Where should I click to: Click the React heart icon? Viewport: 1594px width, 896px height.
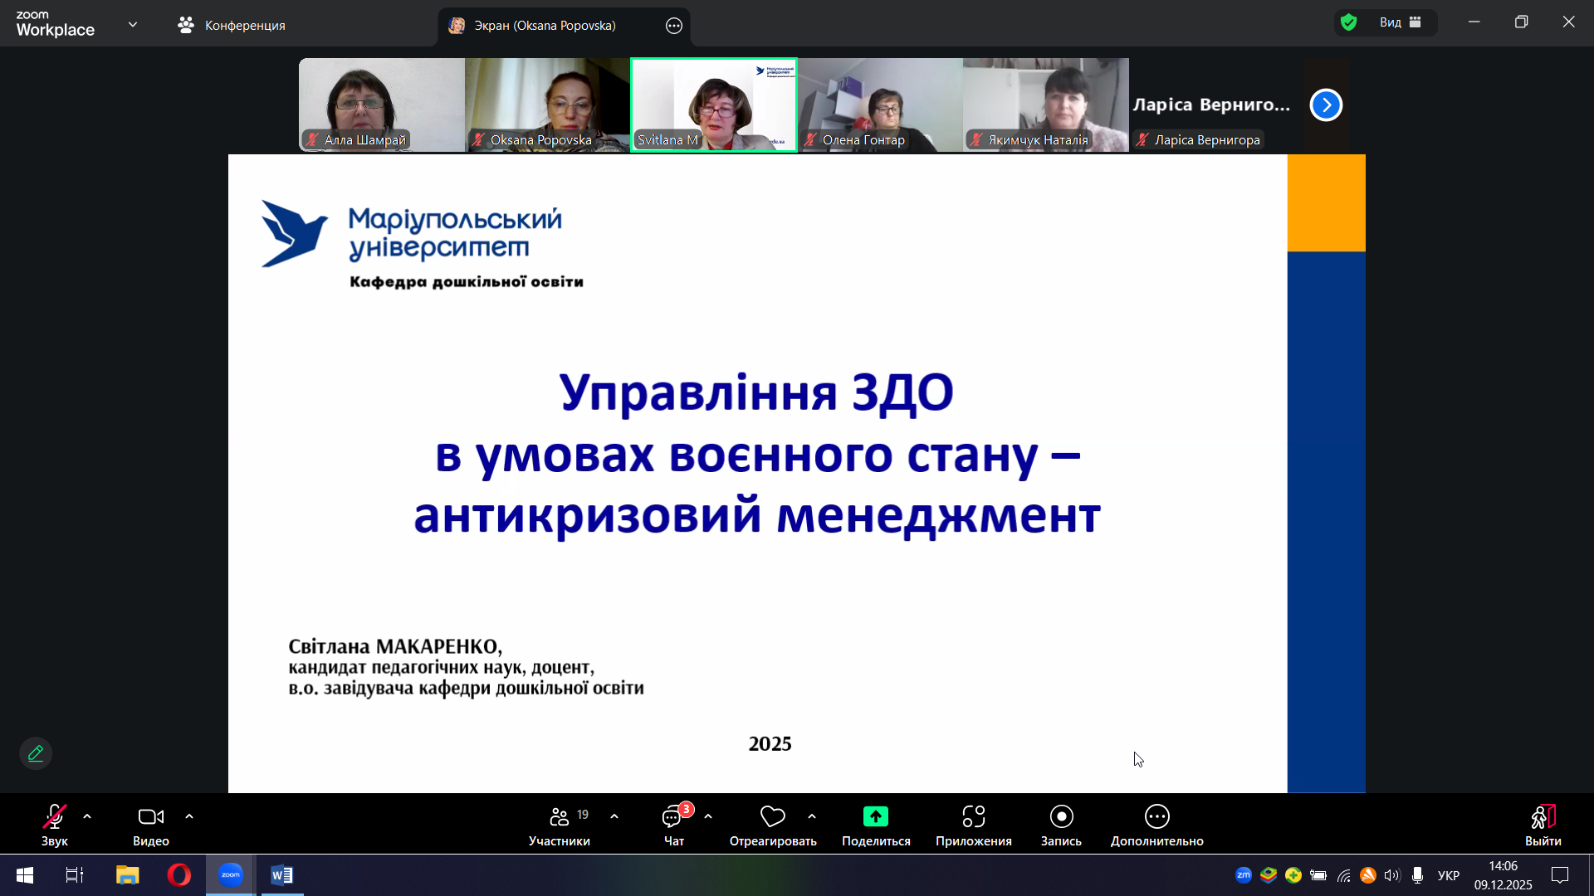(x=772, y=817)
